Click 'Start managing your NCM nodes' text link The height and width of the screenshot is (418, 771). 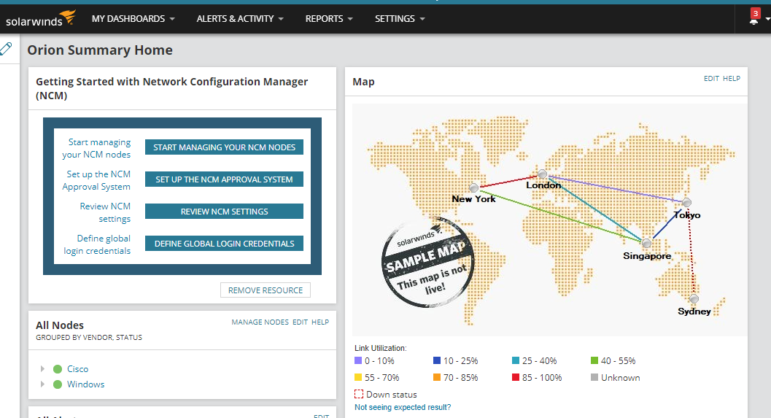click(96, 148)
